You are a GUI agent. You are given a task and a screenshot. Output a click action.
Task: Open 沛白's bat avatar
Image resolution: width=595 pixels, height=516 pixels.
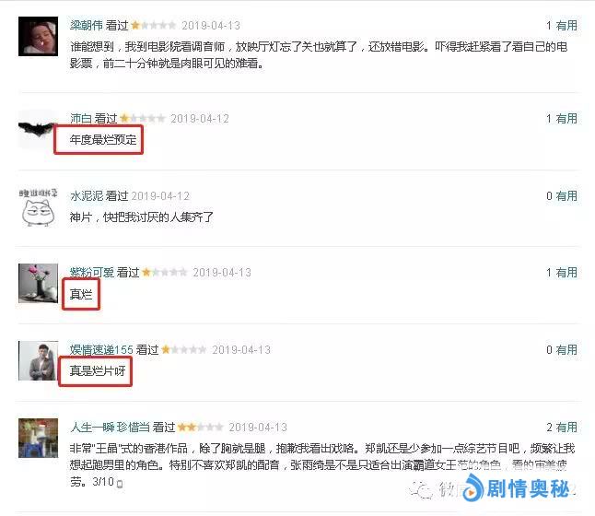click(x=37, y=129)
